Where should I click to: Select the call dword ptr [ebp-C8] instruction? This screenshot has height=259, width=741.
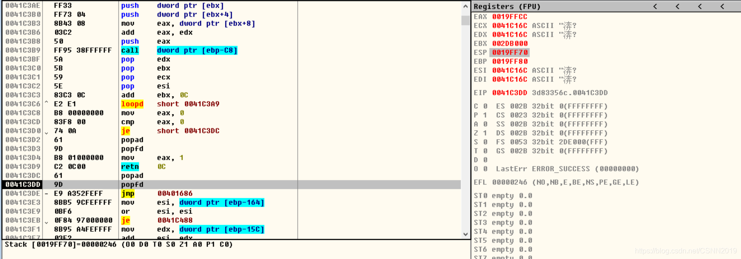179,50
